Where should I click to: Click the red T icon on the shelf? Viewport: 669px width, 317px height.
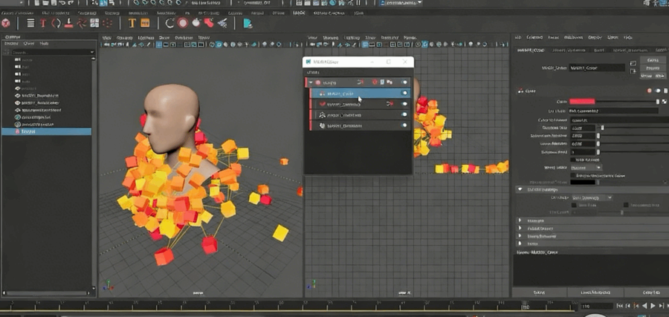[42, 22]
